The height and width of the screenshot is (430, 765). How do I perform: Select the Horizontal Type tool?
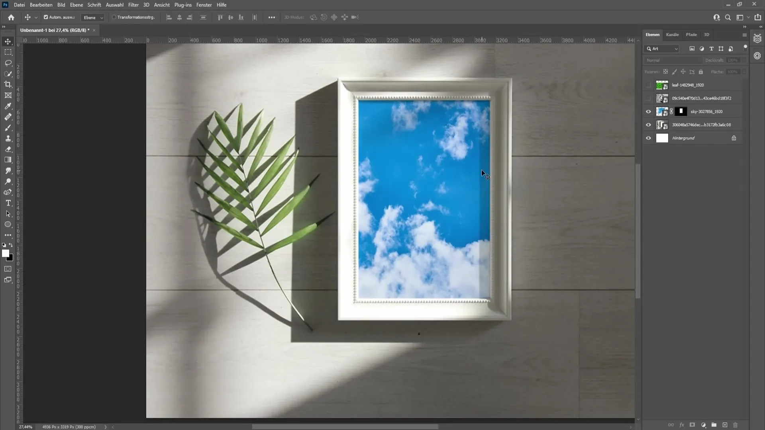click(8, 203)
